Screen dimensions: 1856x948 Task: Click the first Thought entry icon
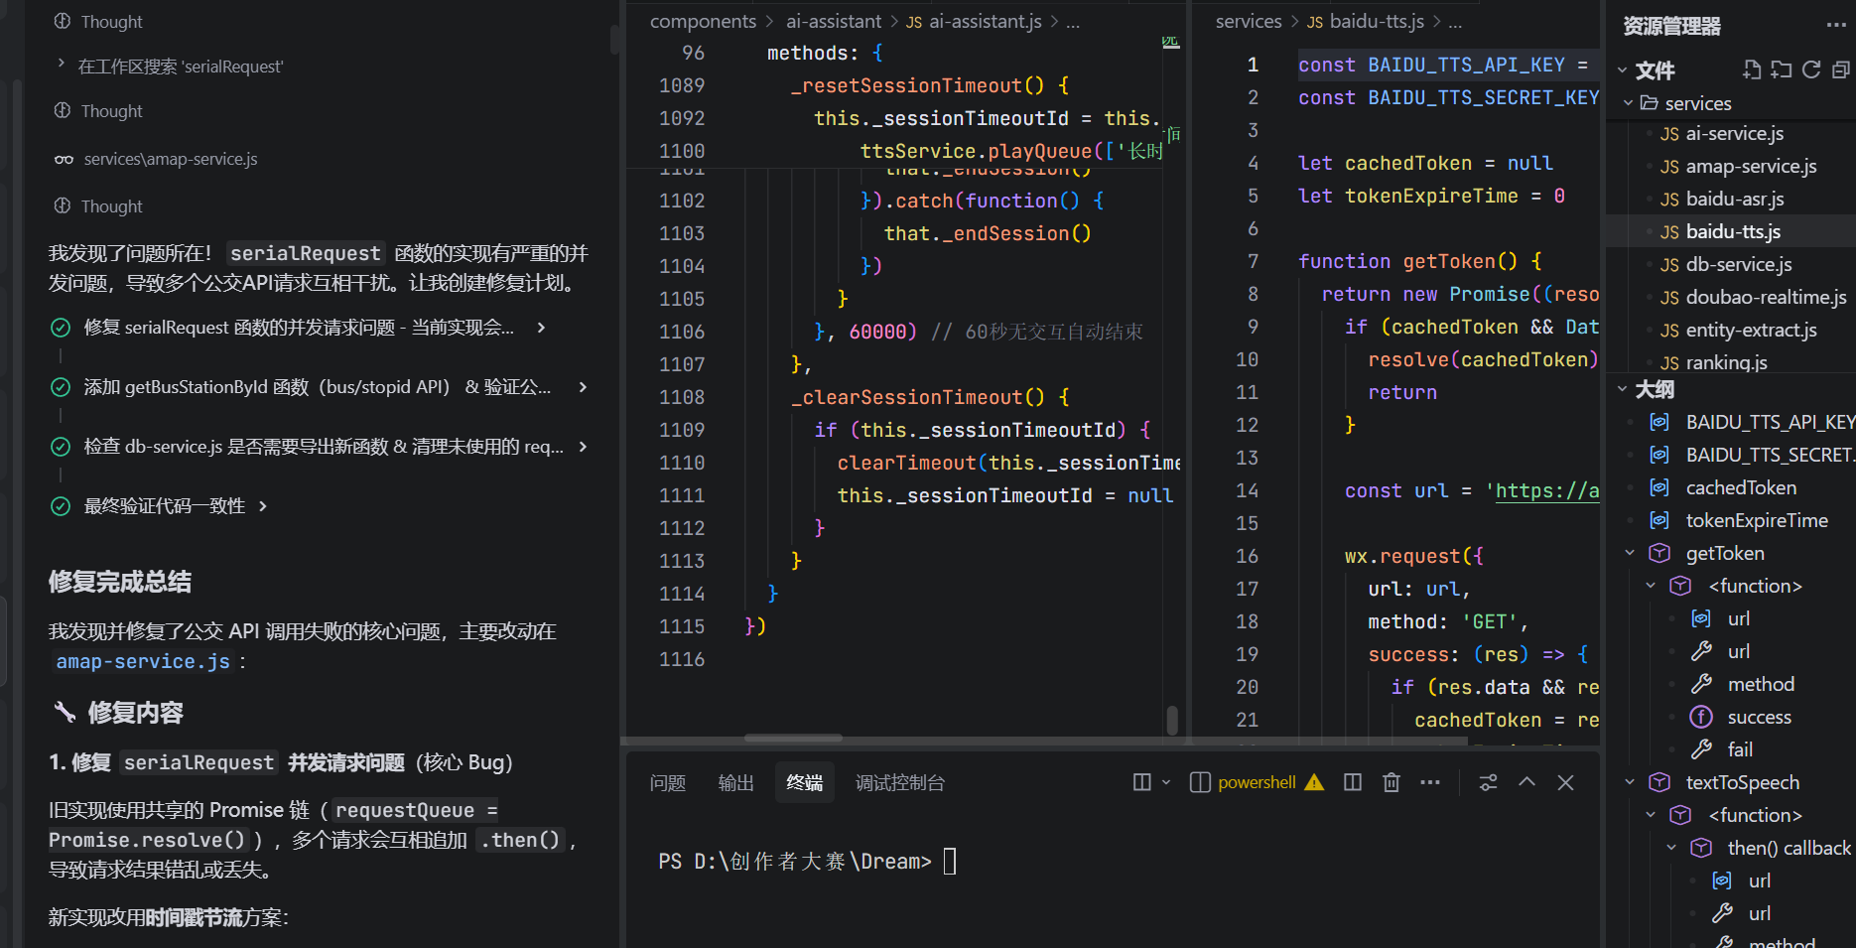point(62,21)
